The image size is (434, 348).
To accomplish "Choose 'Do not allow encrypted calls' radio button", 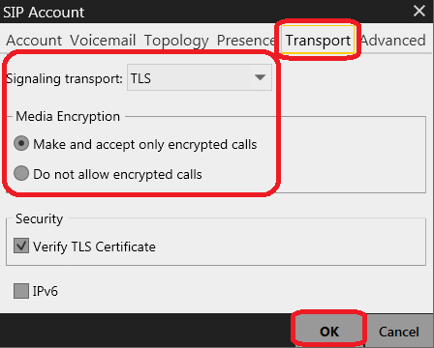I will 21,173.
